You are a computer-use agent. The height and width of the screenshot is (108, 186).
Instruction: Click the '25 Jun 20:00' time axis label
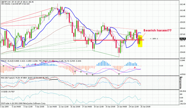146,107
